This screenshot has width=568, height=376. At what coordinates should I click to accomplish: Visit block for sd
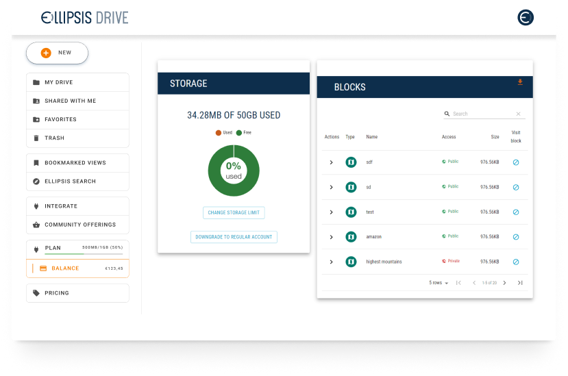click(516, 187)
